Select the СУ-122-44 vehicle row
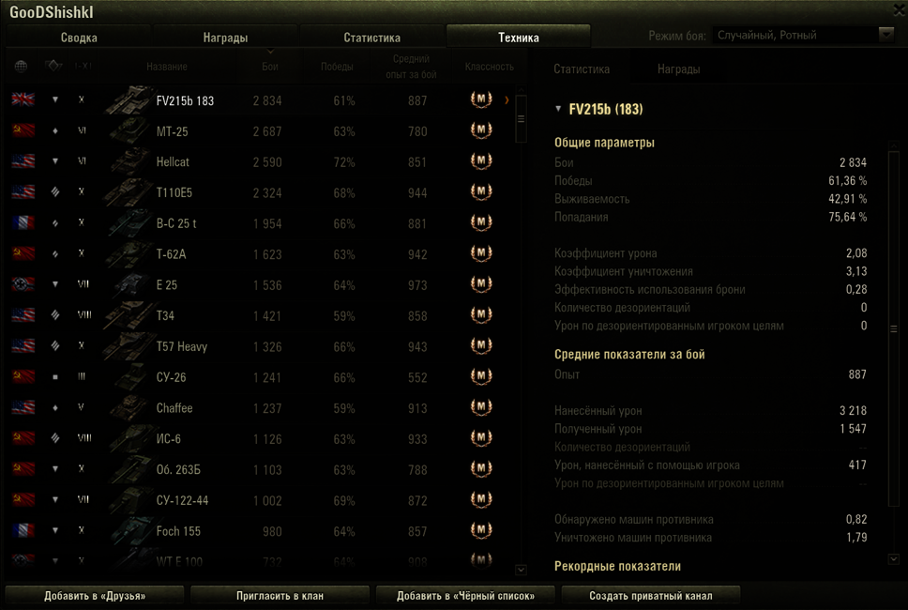 (x=260, y=500)
